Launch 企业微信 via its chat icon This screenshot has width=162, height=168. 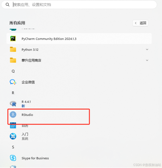coord(13,82)
